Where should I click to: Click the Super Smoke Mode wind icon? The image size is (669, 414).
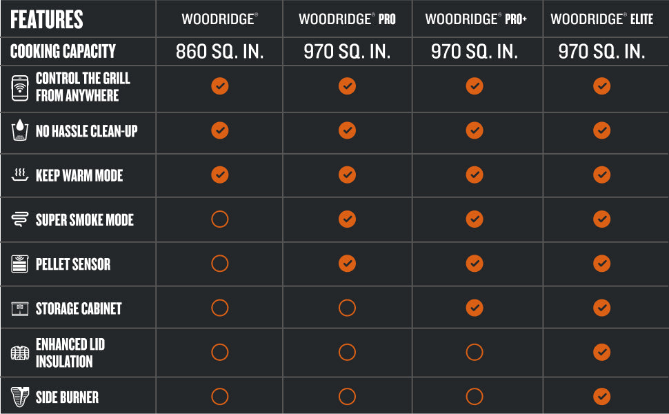click(x=19, y=219)
